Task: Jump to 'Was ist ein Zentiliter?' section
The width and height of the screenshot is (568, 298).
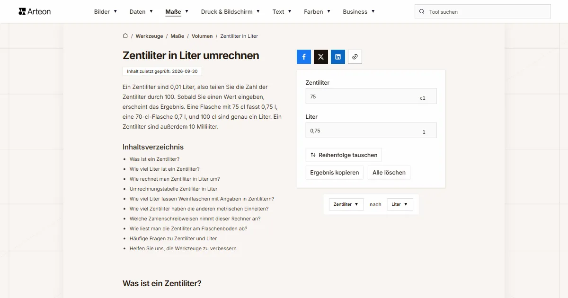Action: 155,159
